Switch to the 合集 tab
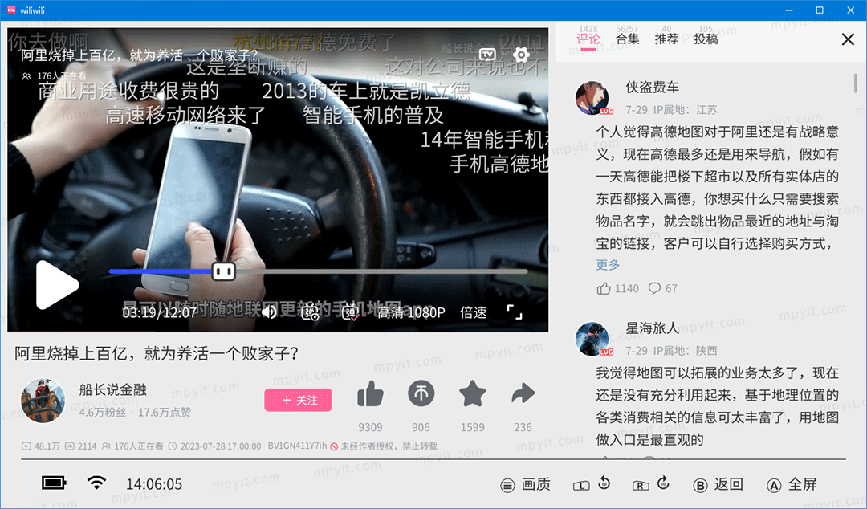The image size is (867, 509). [628, 39]
